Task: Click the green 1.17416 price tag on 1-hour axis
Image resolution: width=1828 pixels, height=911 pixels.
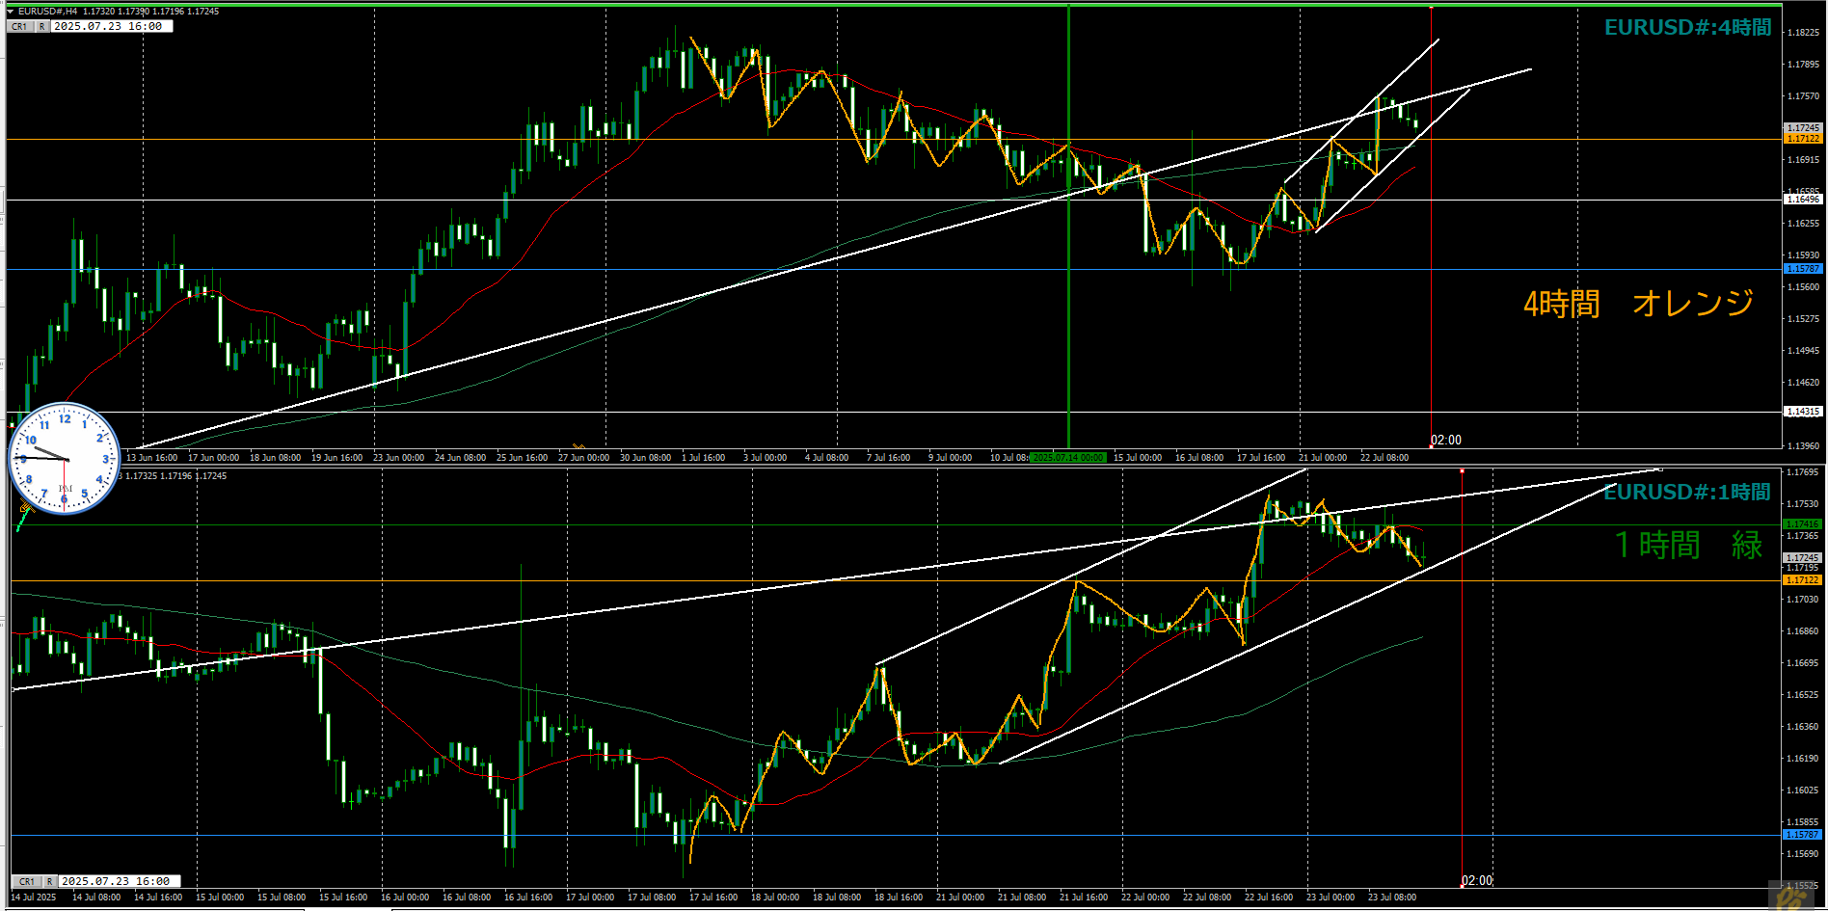Action: coord(1802,524)
